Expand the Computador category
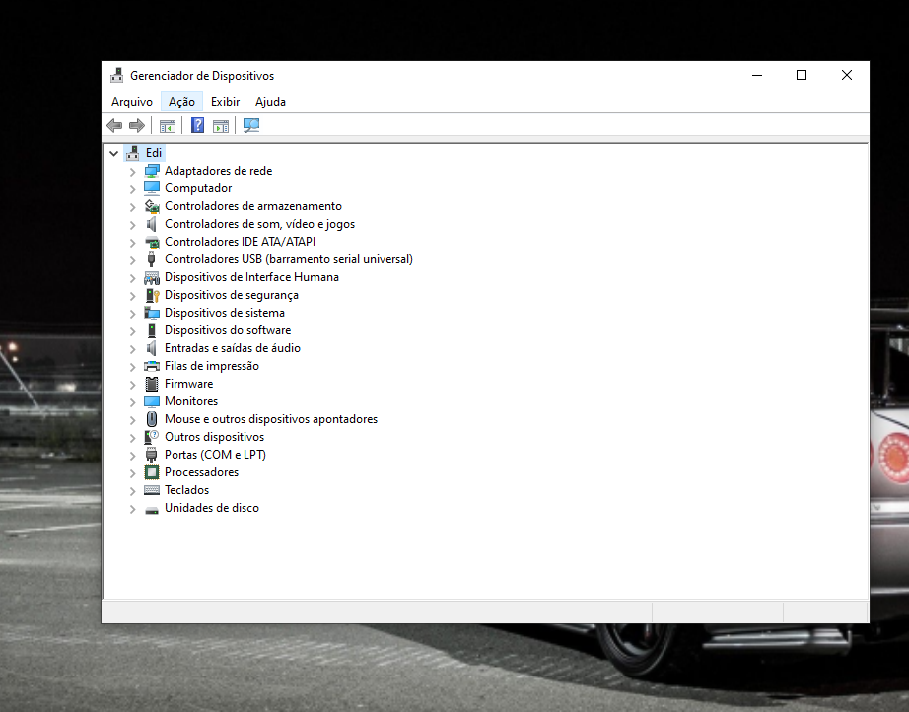Viewport: 909px width, 712px height. click(x=132, y=189)
